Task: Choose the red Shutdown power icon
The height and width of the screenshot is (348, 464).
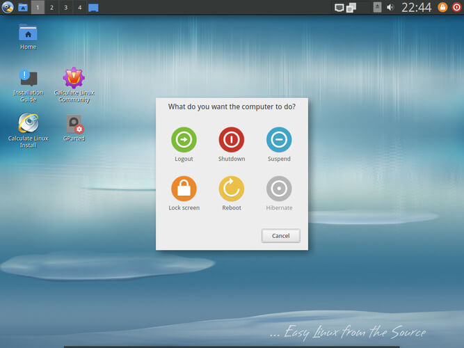Action: 232,139
